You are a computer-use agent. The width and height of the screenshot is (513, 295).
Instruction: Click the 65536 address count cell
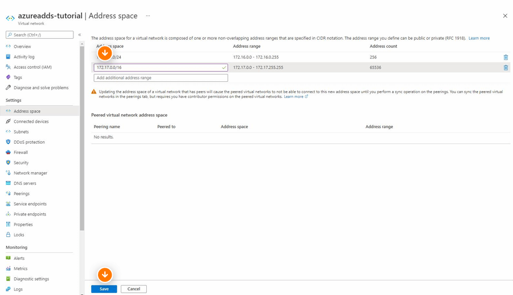click(375, 67)
